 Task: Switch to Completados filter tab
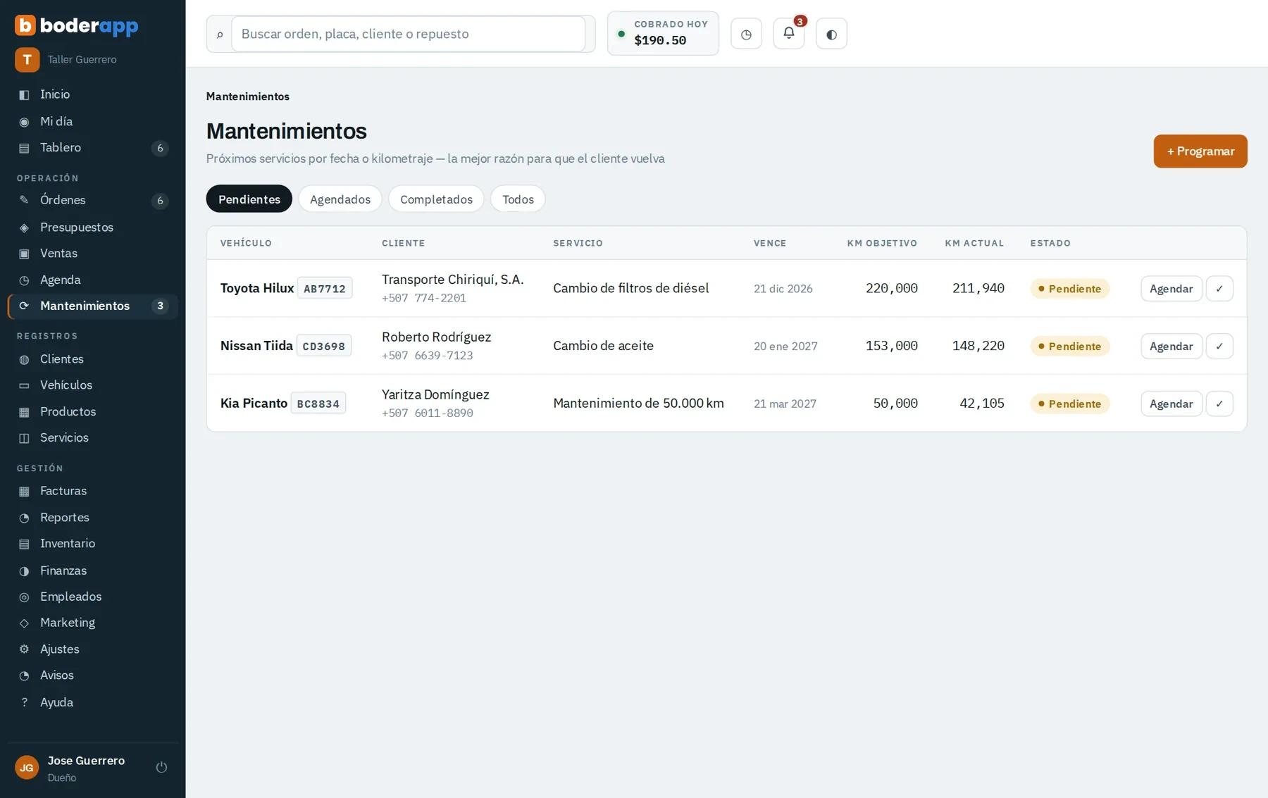coord(436,199)
